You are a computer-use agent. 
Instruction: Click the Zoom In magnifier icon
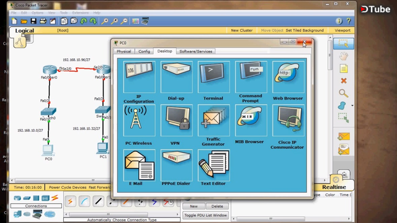pyautogui.click(x=105, y=21)
